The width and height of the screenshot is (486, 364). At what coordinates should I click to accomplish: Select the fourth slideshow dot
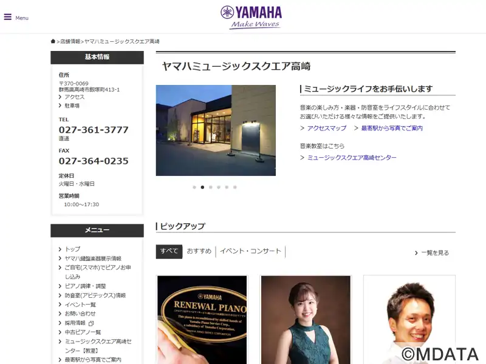pyautogui.click(x=219, y=187)
